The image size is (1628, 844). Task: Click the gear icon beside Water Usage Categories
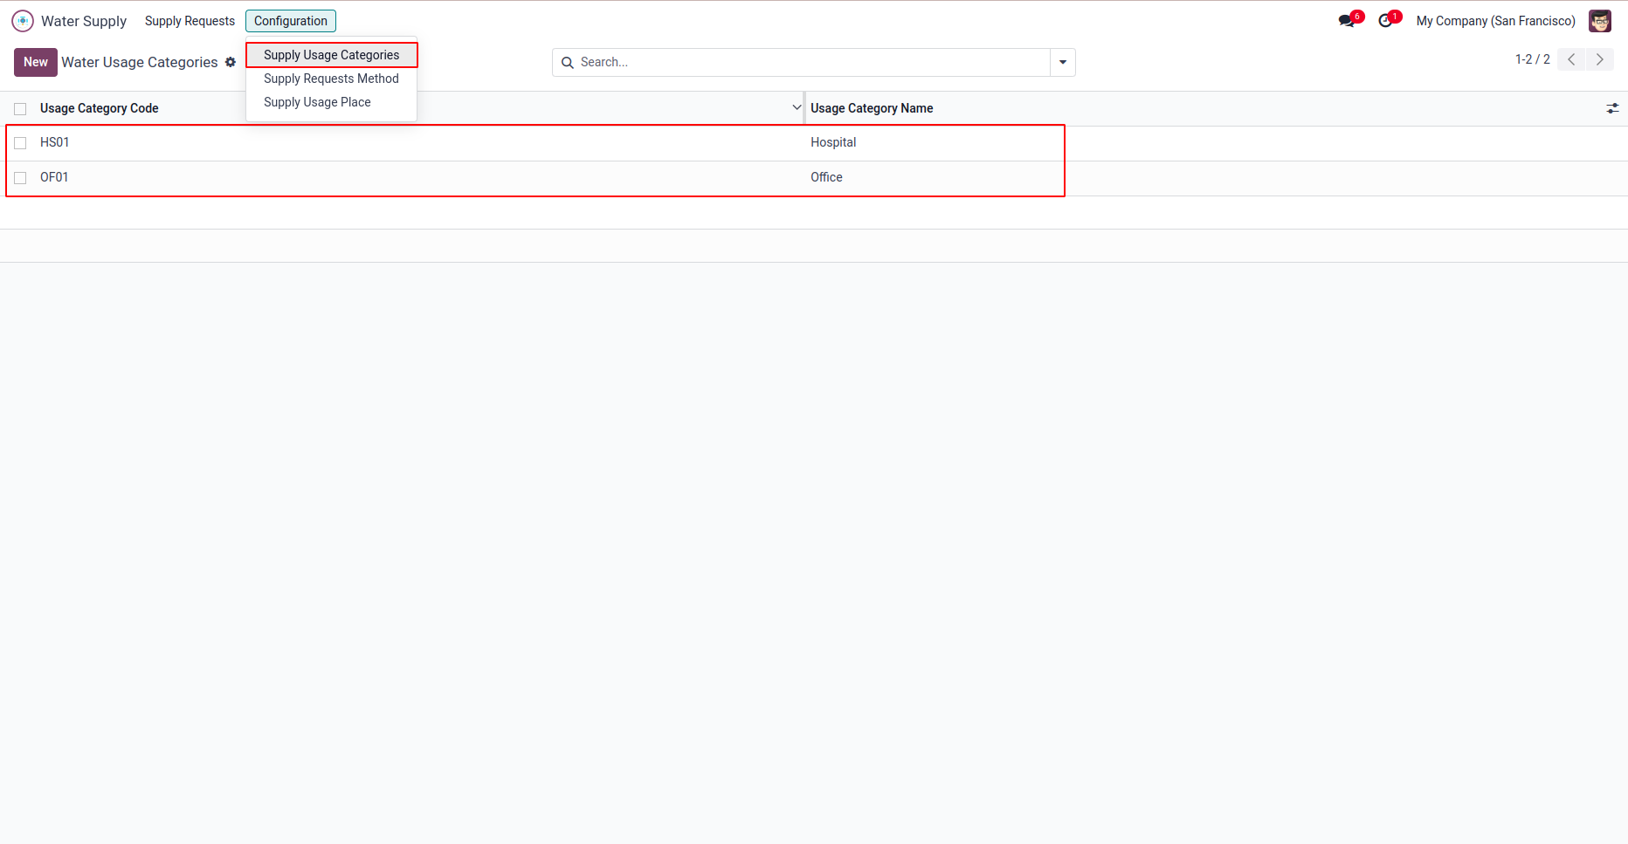(x=231, y=62)
